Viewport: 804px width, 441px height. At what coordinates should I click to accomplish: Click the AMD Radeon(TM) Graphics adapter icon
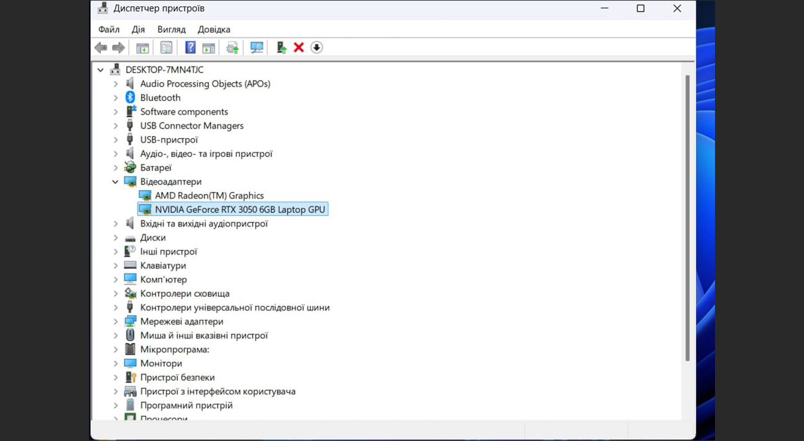point(145,196)
